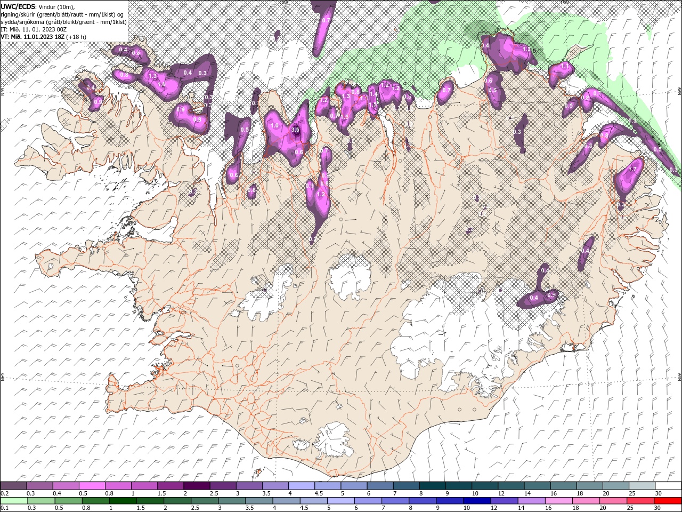682x512 pixels.
Task: Click the '0.1' label in bottom legend row
Action: [4, 508]
